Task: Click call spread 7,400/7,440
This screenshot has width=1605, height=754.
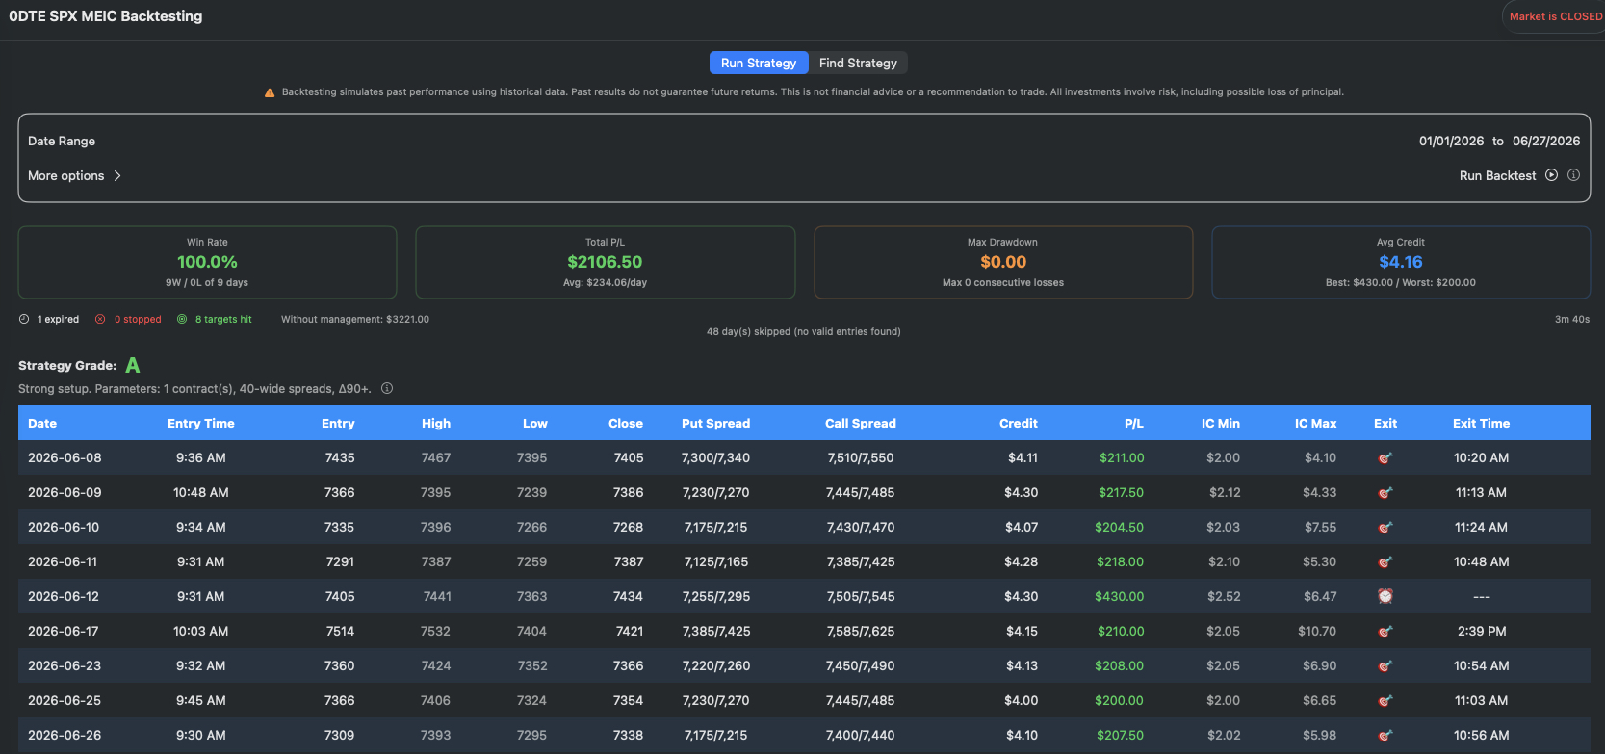Action: (x=860, y=735)
